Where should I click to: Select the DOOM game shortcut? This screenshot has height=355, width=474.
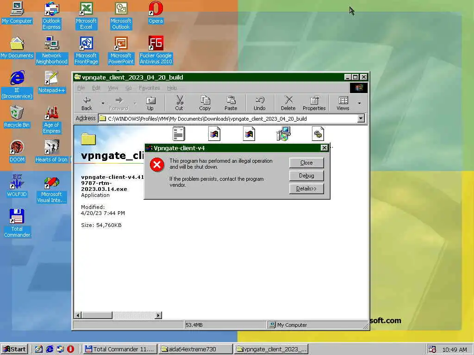click(17, 152)
